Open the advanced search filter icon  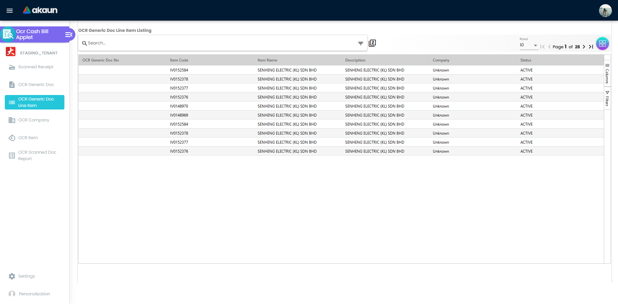pyautogui.click(x=361, y=43)
